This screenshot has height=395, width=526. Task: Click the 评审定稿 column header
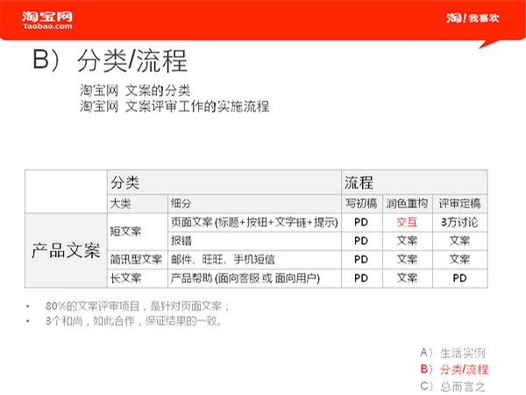point(459,204)
